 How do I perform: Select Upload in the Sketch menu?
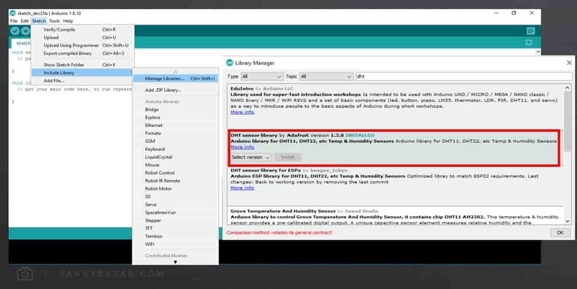pos(82,38)
